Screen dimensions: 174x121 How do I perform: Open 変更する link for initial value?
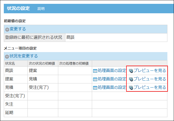[x=18, y=29]
